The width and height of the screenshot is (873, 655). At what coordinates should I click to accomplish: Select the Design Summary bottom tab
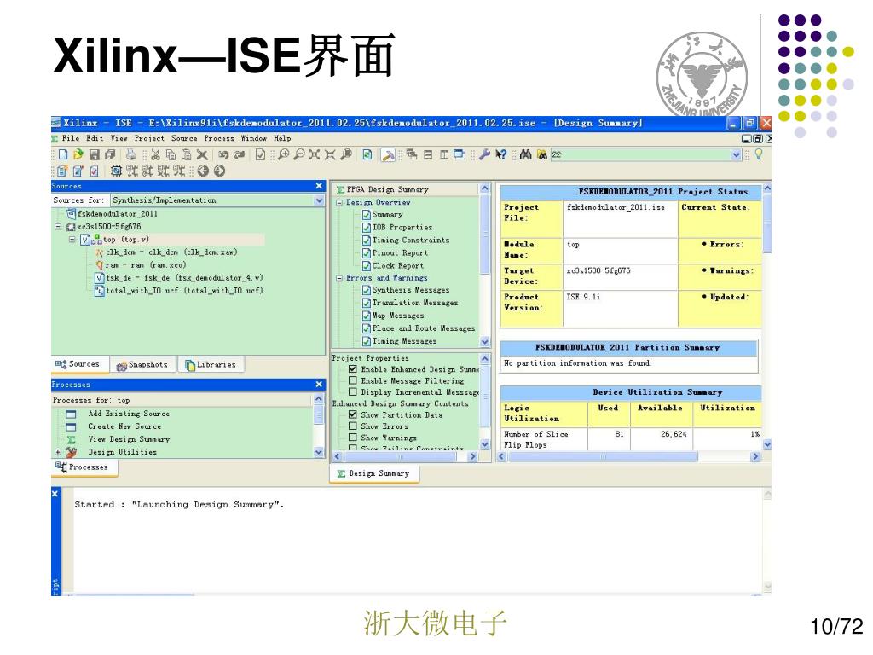point(374,474)
